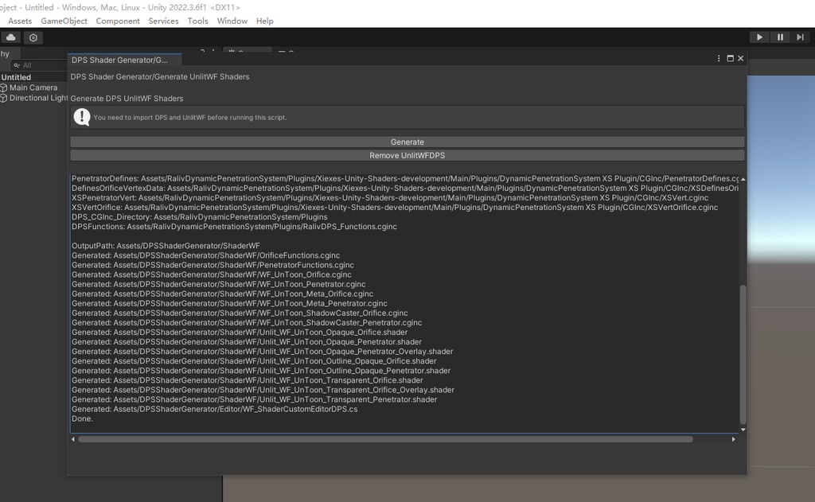Click the Unity cloud services icon
Viewport: 815px width, 502px height.
click(11, 37)
